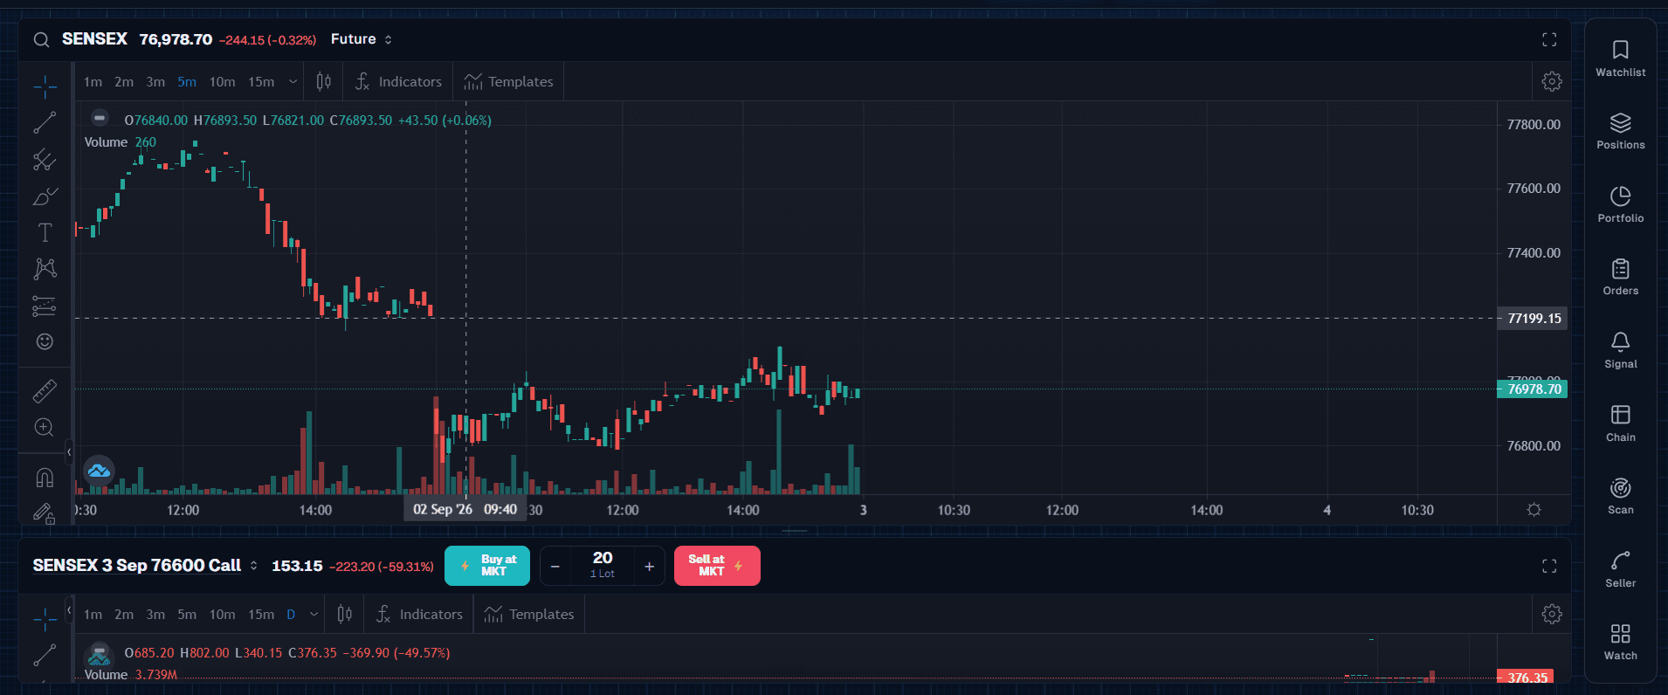Open the Watchlist panel
The height and width of the screenshot is (695, 1668).
[x=1621, y=58]
